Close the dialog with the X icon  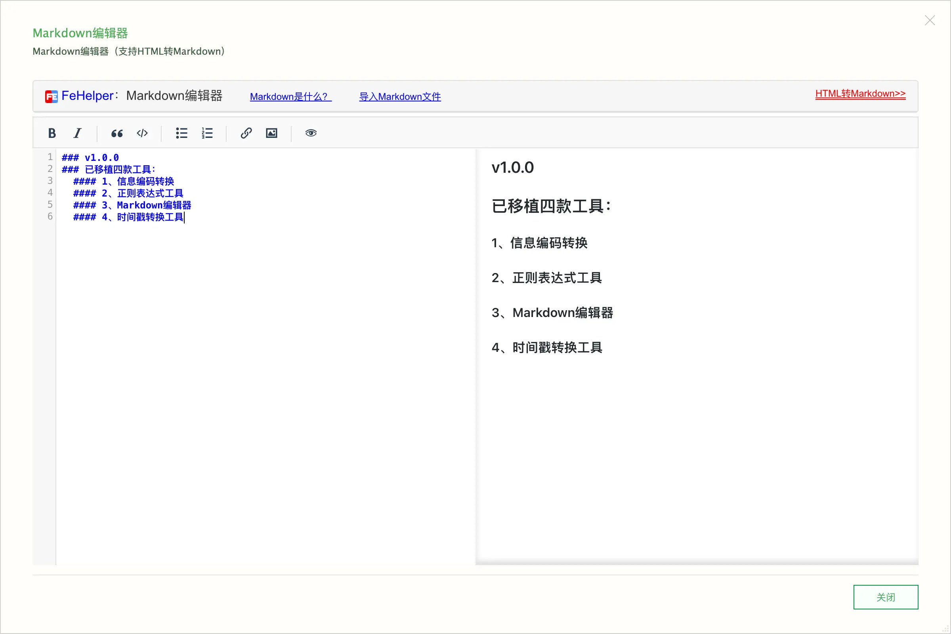930,20
